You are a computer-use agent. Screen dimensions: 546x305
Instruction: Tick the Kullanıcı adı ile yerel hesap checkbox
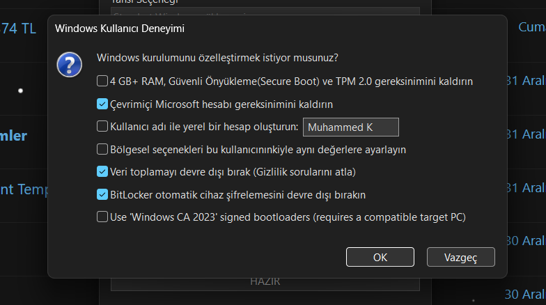(x=102, y=126)
